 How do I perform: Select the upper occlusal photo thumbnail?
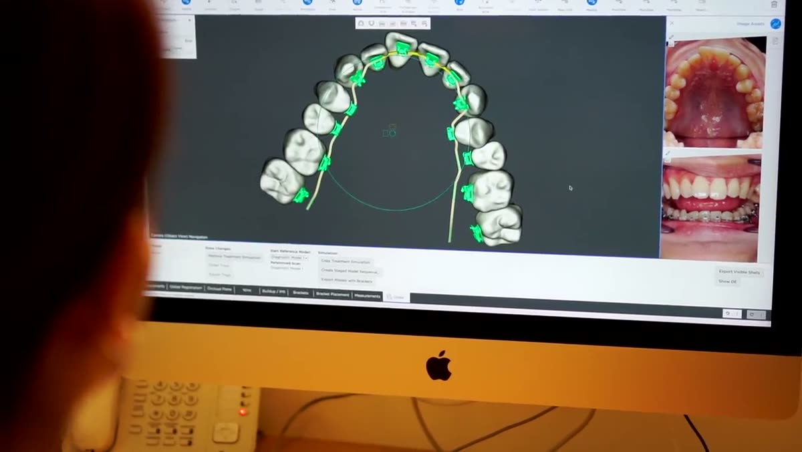click(715, 92)
